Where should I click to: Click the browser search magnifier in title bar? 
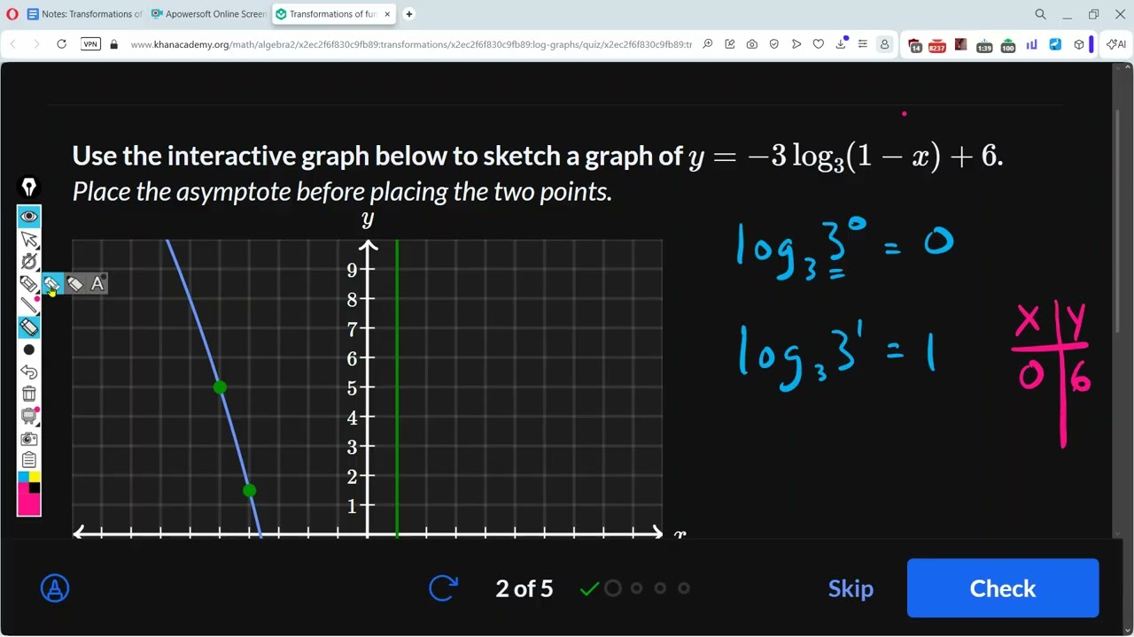(x=1041, y=14)
